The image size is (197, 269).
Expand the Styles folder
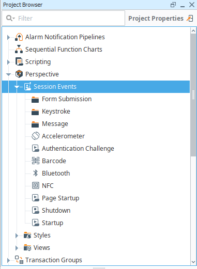coord(17,235)
